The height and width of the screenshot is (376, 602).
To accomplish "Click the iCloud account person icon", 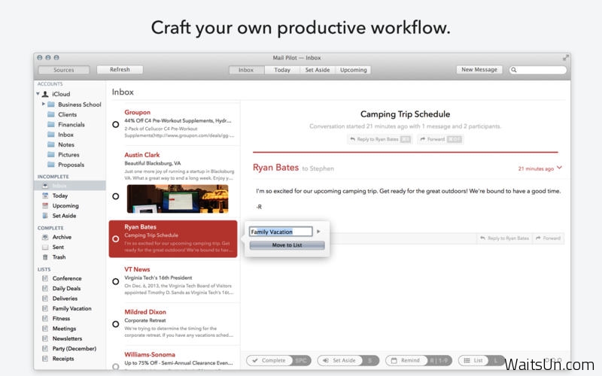I will tap(45, 94).
